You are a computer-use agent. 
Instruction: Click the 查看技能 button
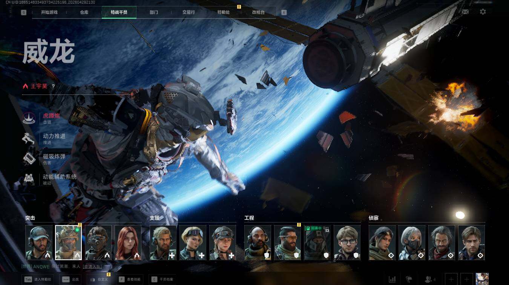tap(130, 279)
